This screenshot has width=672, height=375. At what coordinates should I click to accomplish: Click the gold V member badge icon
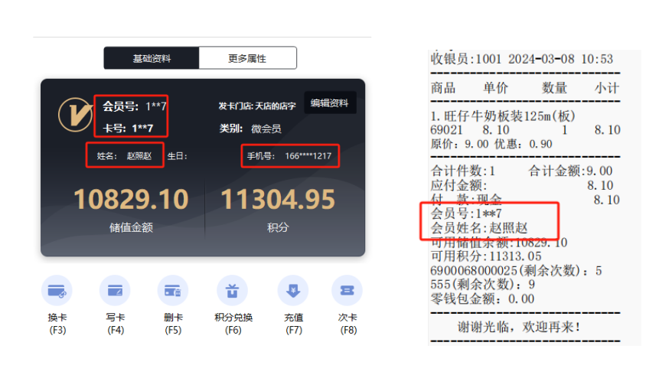pyautogui.click(x=76, y=115)
